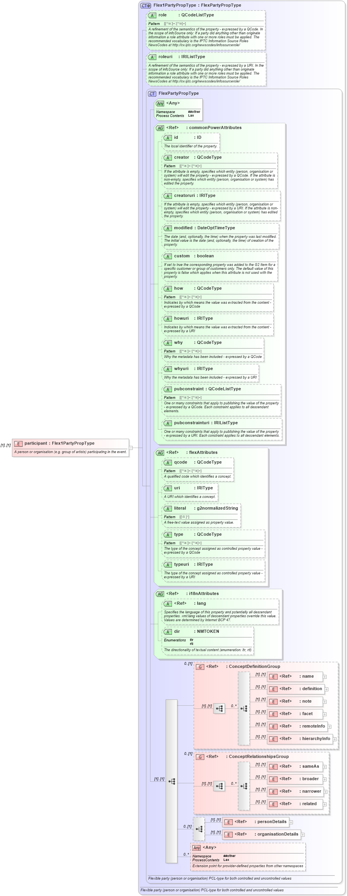The width and height of the screenshot is (347, 896).
Task: Click the A icon of qcode attribute
Action: click(168, 462)
